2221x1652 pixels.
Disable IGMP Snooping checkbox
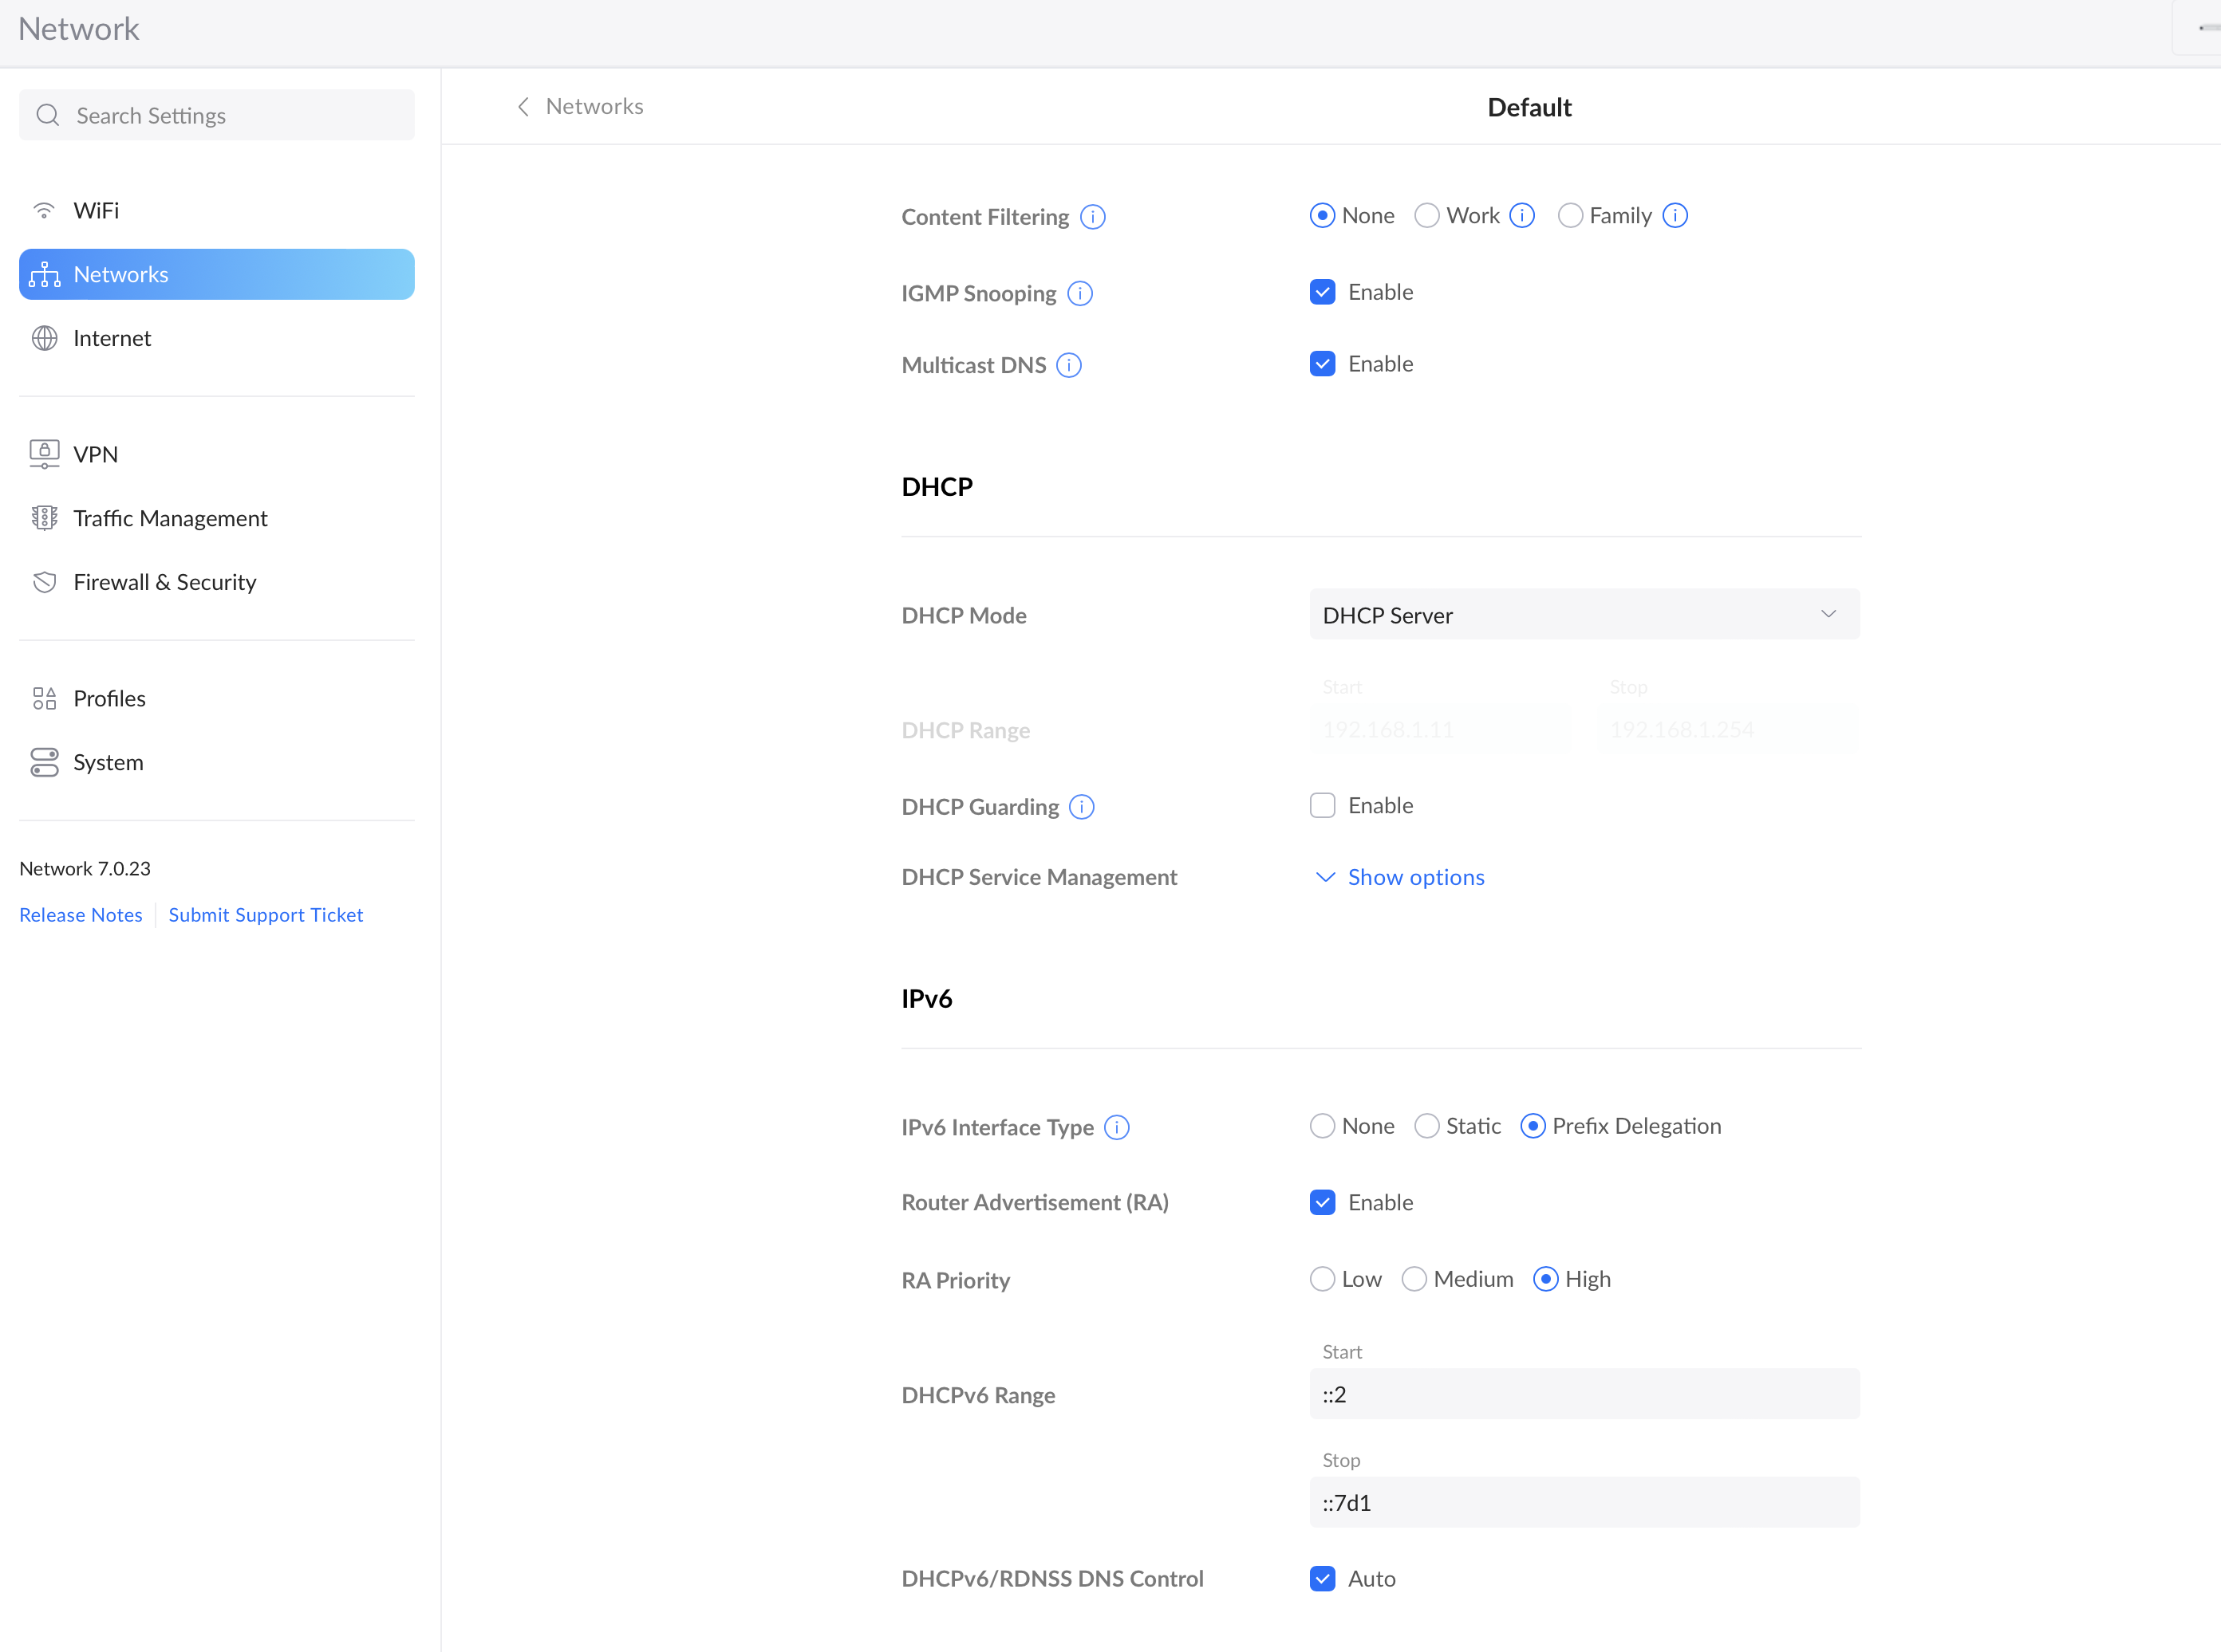click(x=1322, y=292)
